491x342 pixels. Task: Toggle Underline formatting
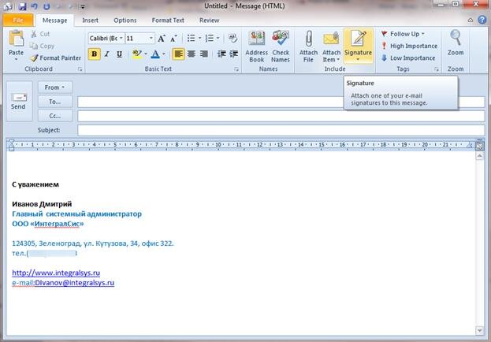coord(119,54)
